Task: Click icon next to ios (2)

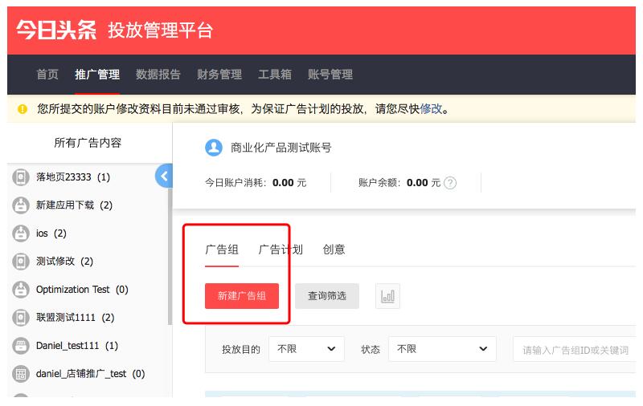Action: (x=21, y=233)
